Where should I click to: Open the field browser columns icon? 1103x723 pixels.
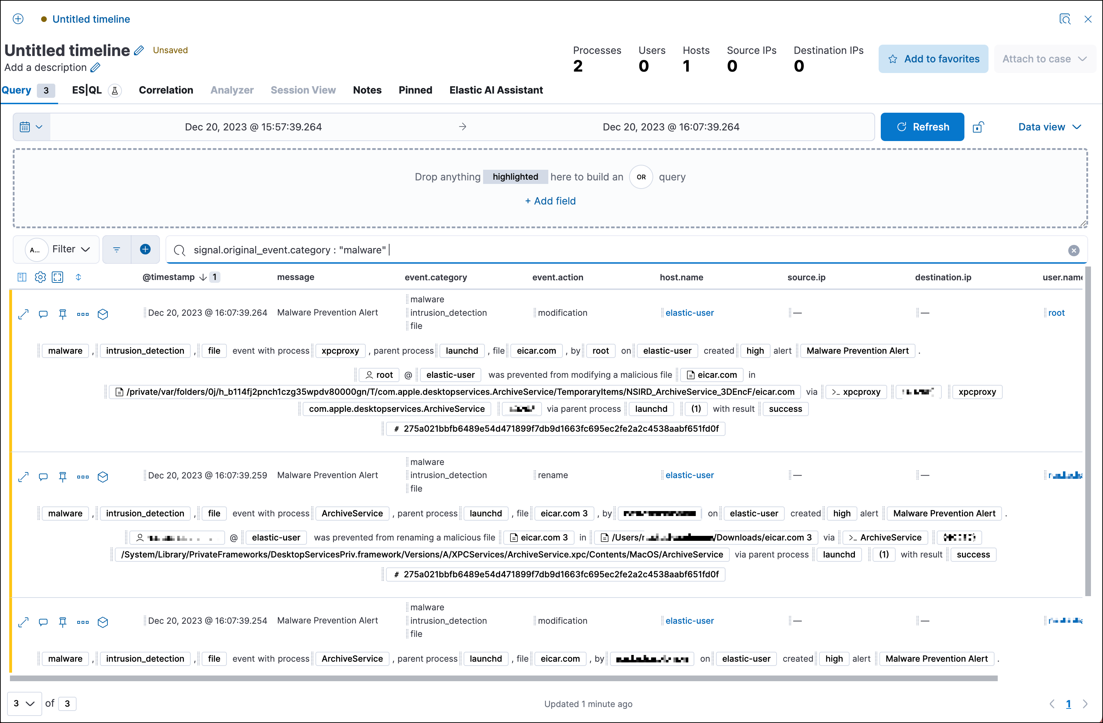[22, 277]
